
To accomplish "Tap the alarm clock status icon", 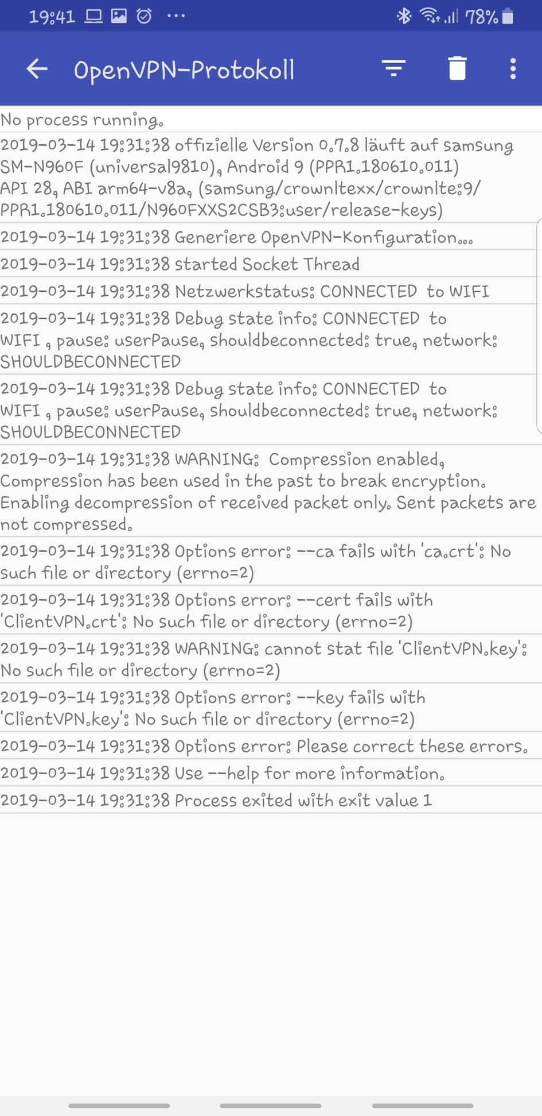I will point(144,16).
